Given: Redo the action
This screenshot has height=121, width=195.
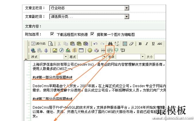Looking at the screenshot, I should pyautogui.click(x=102, y=44).
